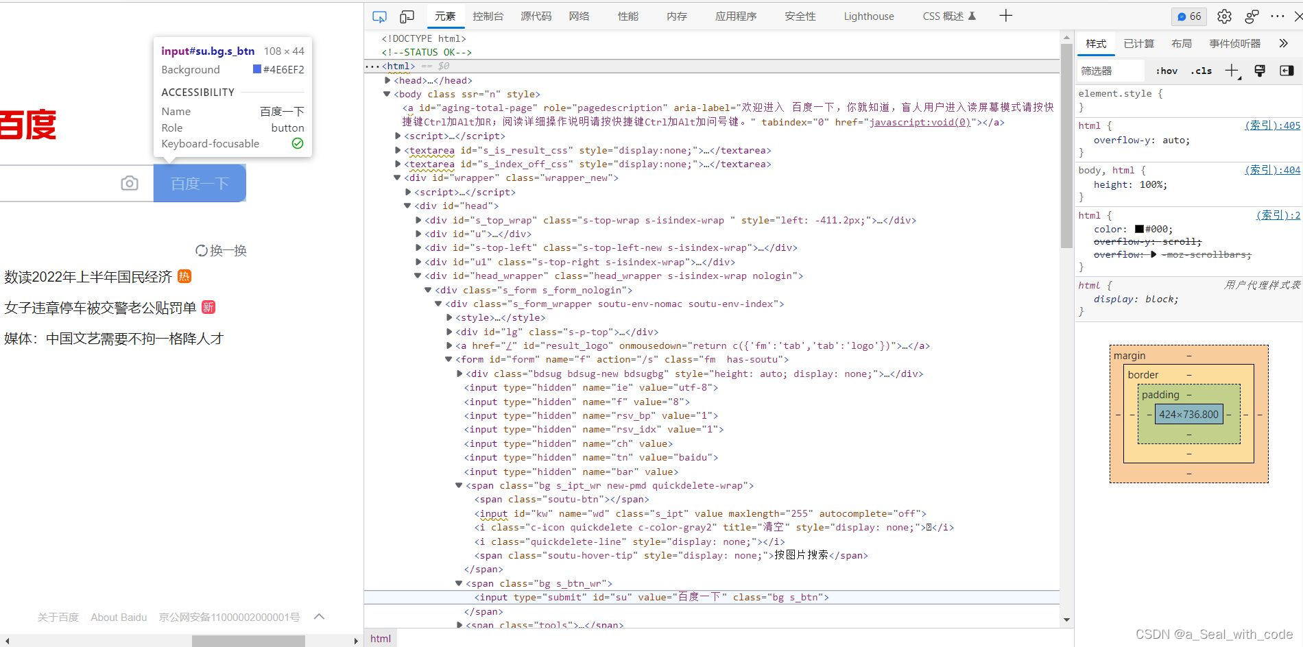Open (索引):405 stylesheet source link
The image size is (1303, 647).
click(1273, 125)
